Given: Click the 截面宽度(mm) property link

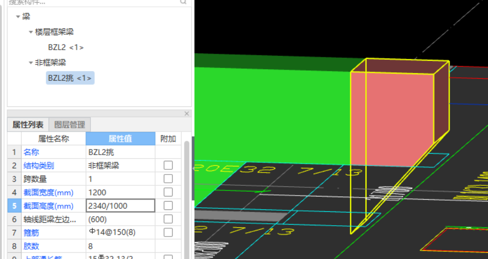Looking at the screenshot, I should [48, 192].
